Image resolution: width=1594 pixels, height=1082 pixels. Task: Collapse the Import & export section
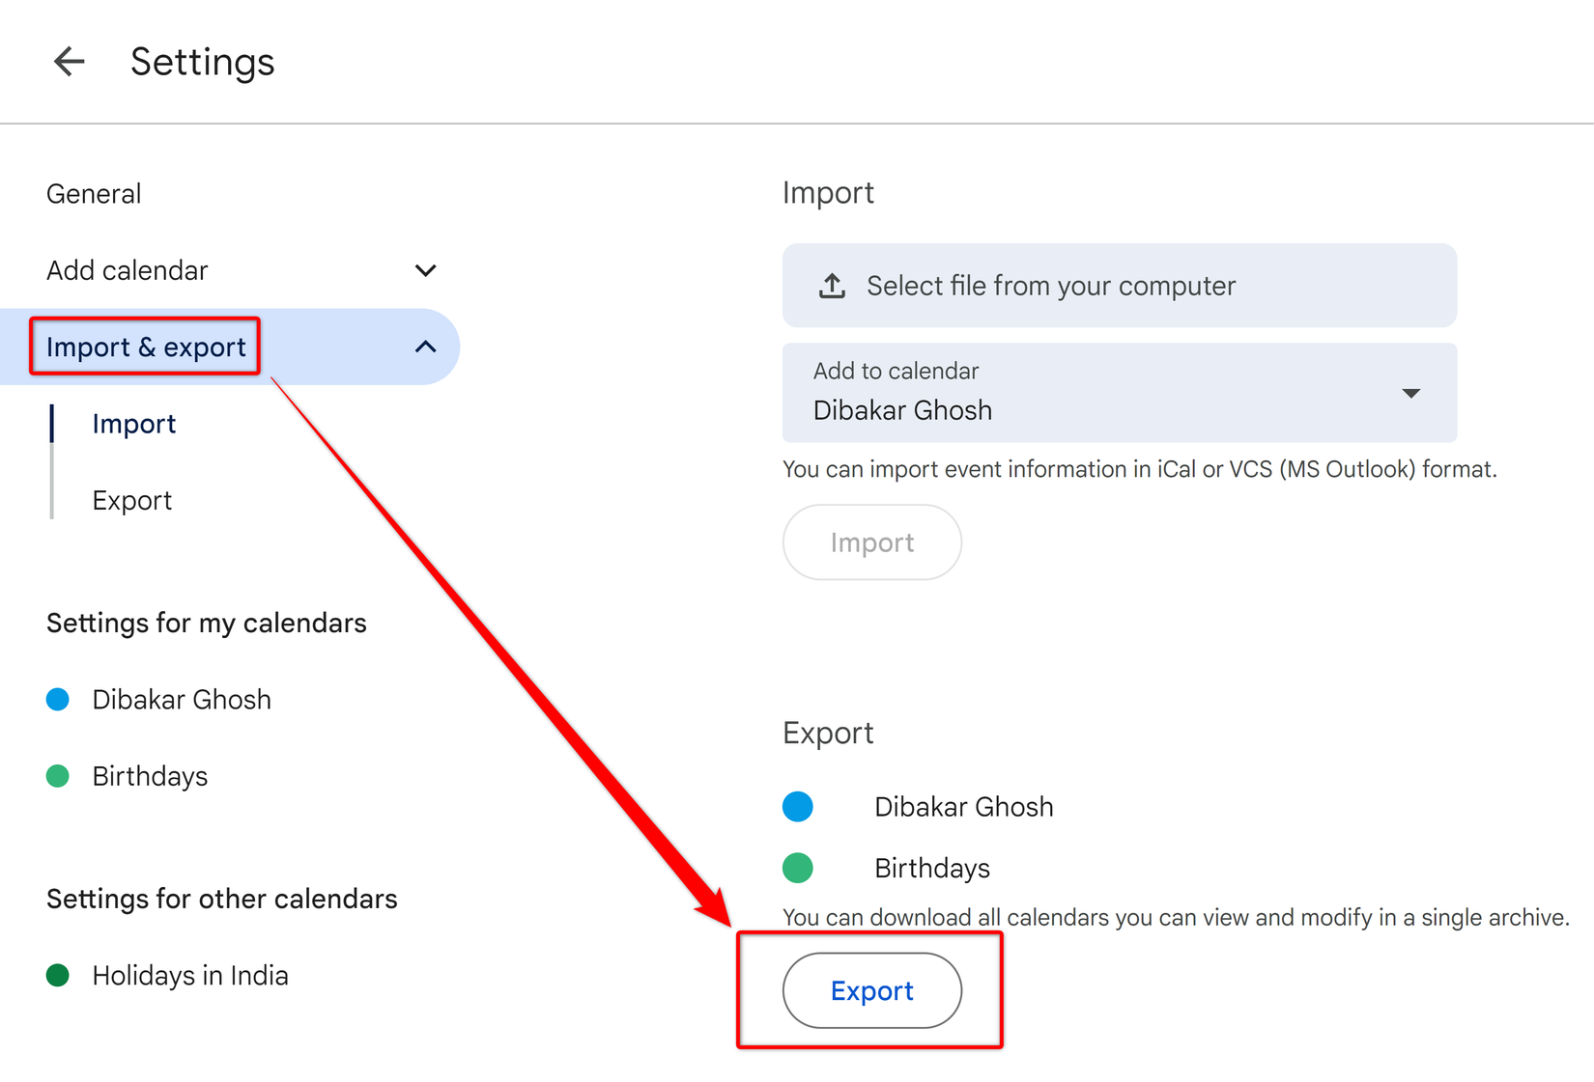pyautogui.click(x=425, y=346)
